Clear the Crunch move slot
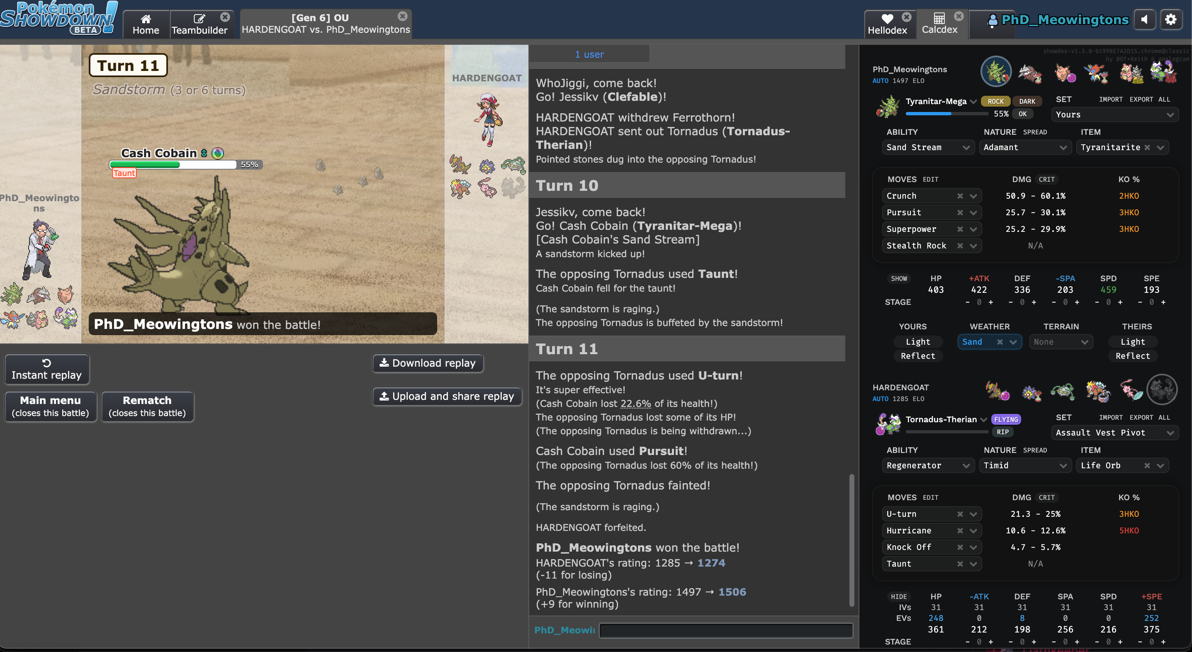 960,196
